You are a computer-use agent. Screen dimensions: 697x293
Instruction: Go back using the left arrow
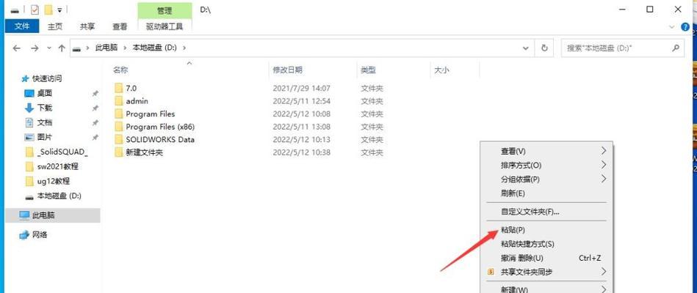(x=17, y=48)
